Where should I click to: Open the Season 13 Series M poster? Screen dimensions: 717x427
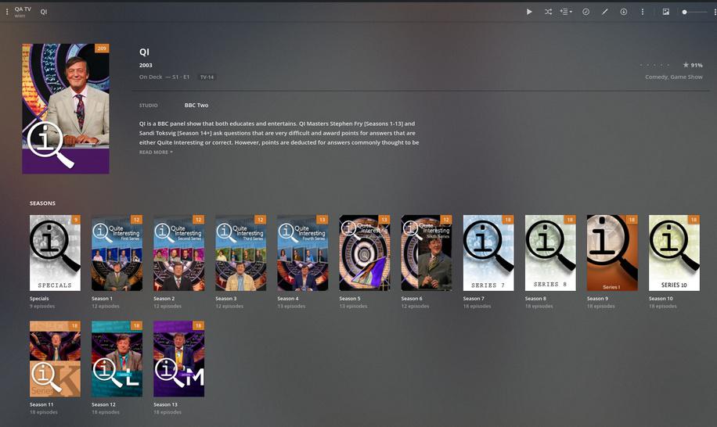point(178,359)
